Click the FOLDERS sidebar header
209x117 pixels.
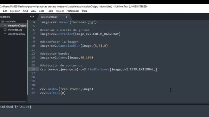click(x=5, y=17)
